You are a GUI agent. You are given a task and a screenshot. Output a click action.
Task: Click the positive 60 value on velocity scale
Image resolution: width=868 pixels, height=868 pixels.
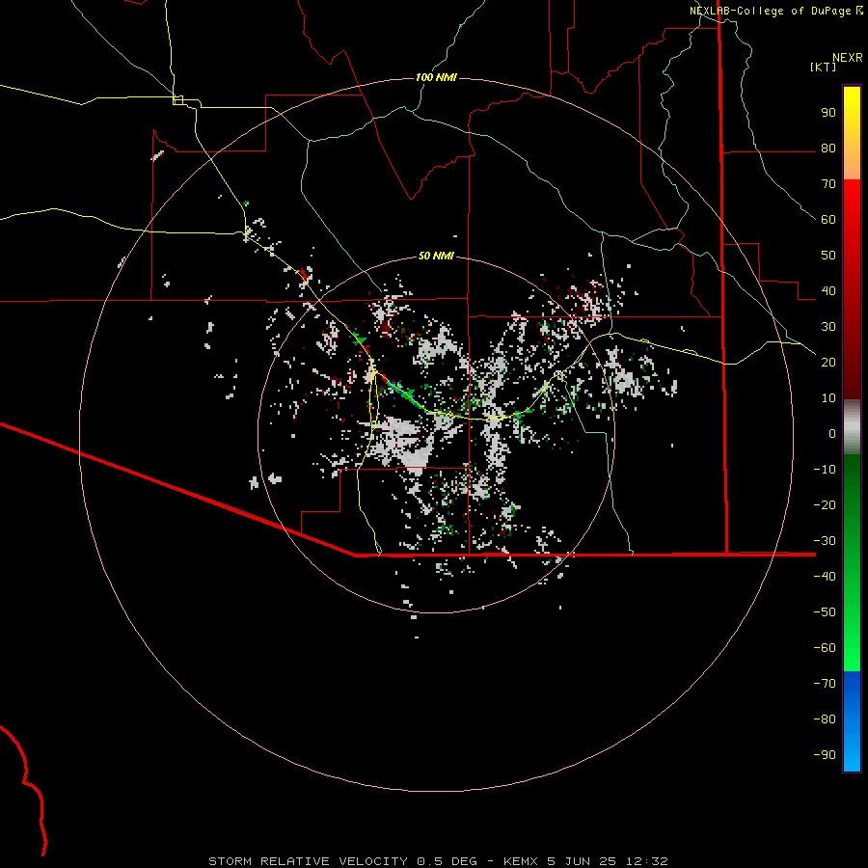(x=828, y=220)
